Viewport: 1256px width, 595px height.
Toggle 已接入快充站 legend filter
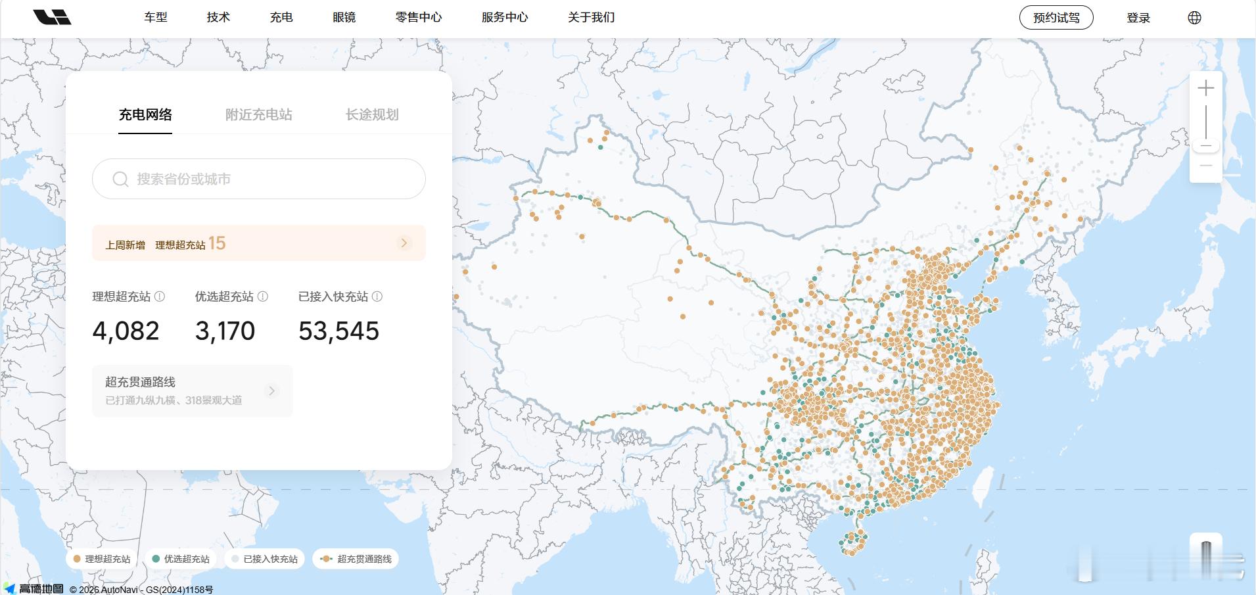(264, 559)
